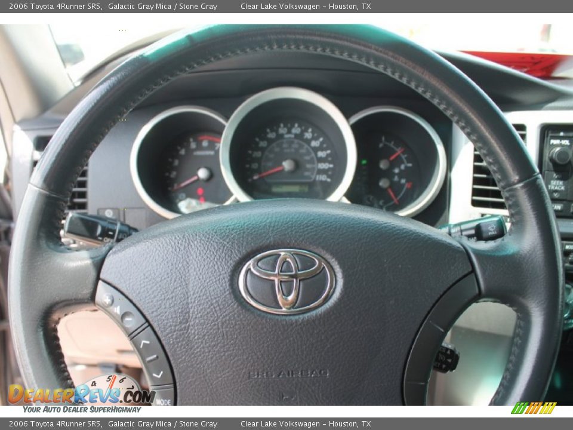The width and height of the screenshot is (573, 430).
Task: Click the odometer display below the speedometer
Action: tap(291, 188)
